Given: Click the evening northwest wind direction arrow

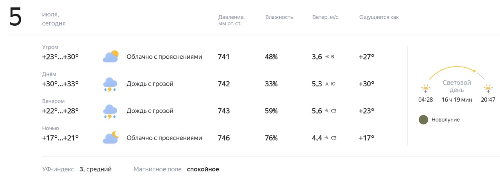Looking at the screenshot, I should 326,111.
